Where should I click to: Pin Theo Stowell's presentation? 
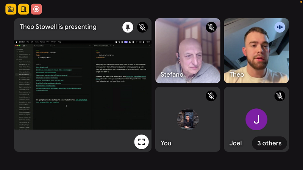point(128,27)
